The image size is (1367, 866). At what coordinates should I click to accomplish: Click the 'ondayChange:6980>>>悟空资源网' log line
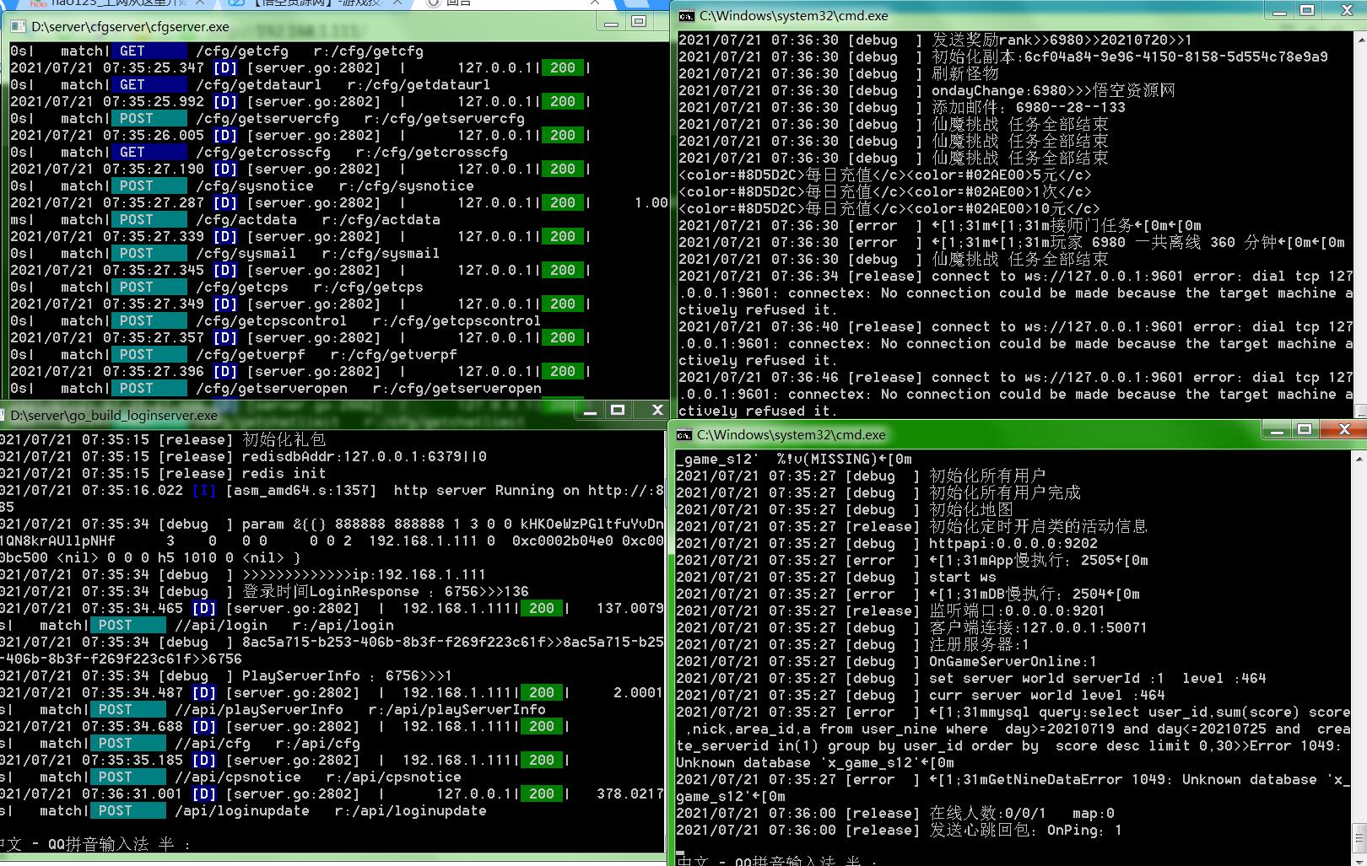pos(927,91)
